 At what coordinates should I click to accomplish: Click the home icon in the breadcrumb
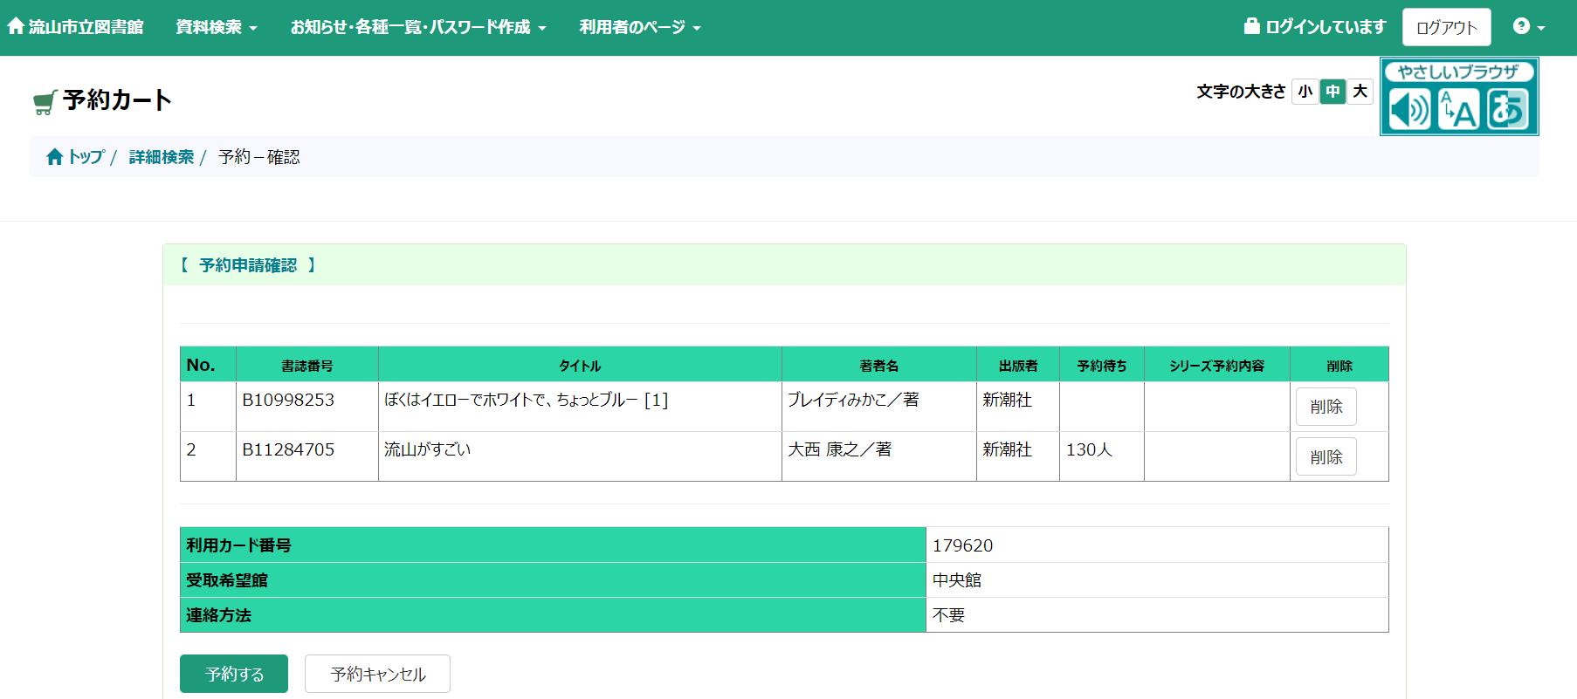pyautogui.click(x=55, y=156)
